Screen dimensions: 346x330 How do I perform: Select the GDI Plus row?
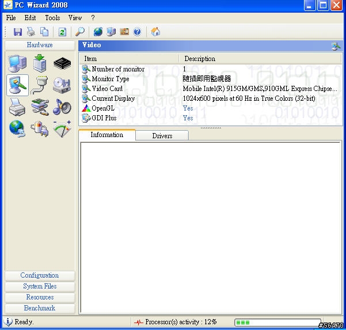tap(211, 118)
